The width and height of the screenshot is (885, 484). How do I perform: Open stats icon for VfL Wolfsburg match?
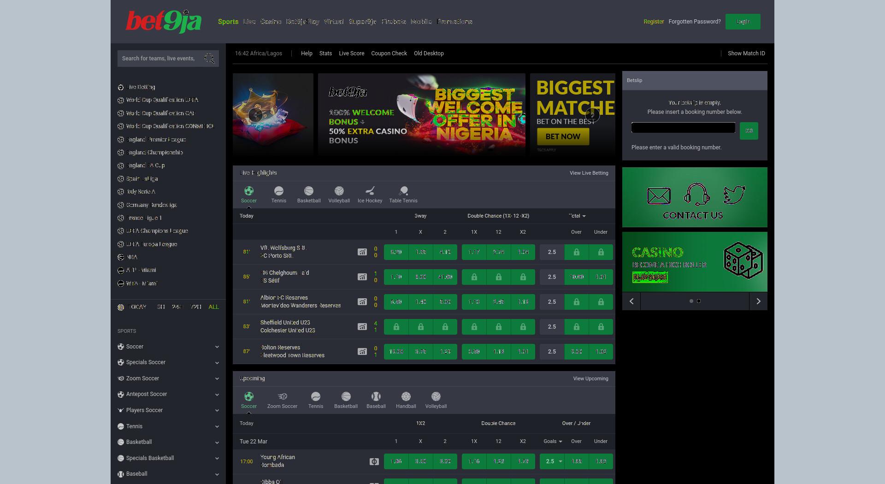362,252
